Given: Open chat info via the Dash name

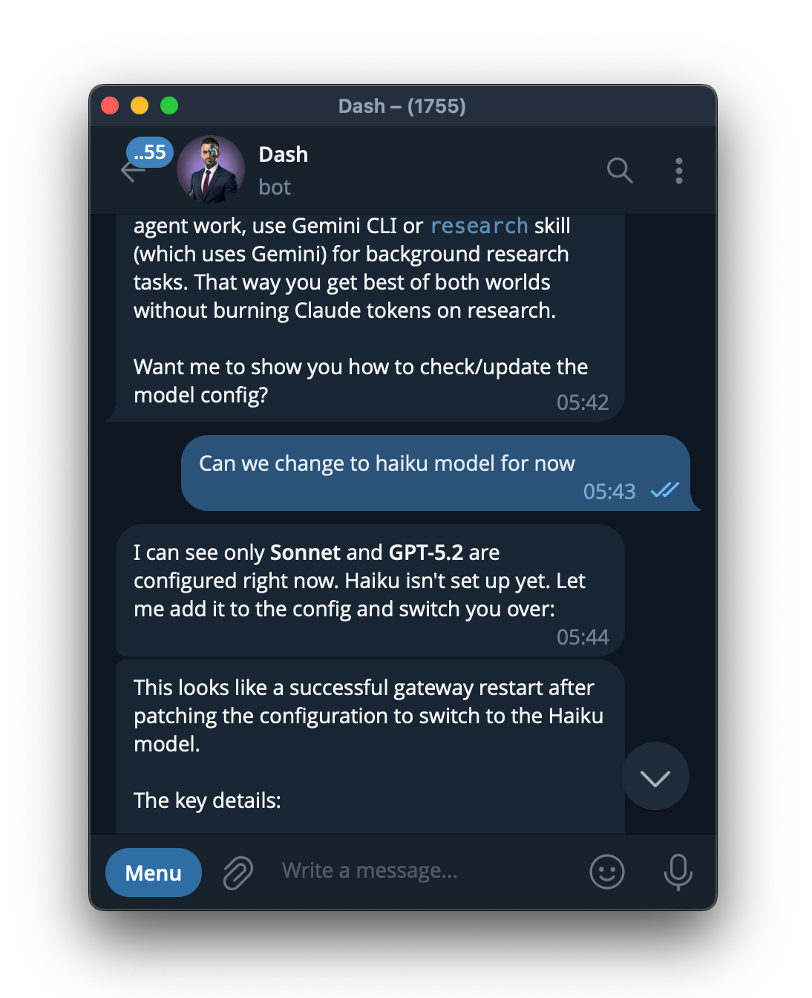Looking at the screenshot, I should (284, 154).
